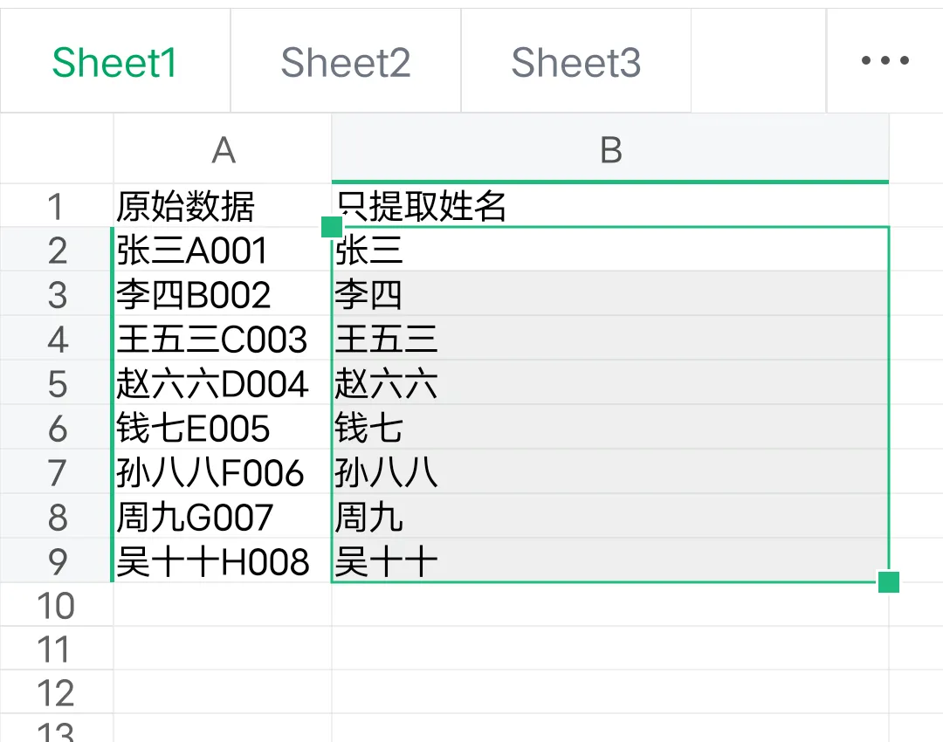This screenshot has width=943, height=742.
Task: Click cell B8 containing 周九
Action: pos(610,517)
